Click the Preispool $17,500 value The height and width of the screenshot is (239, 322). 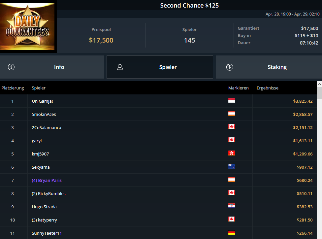(101, 40)
